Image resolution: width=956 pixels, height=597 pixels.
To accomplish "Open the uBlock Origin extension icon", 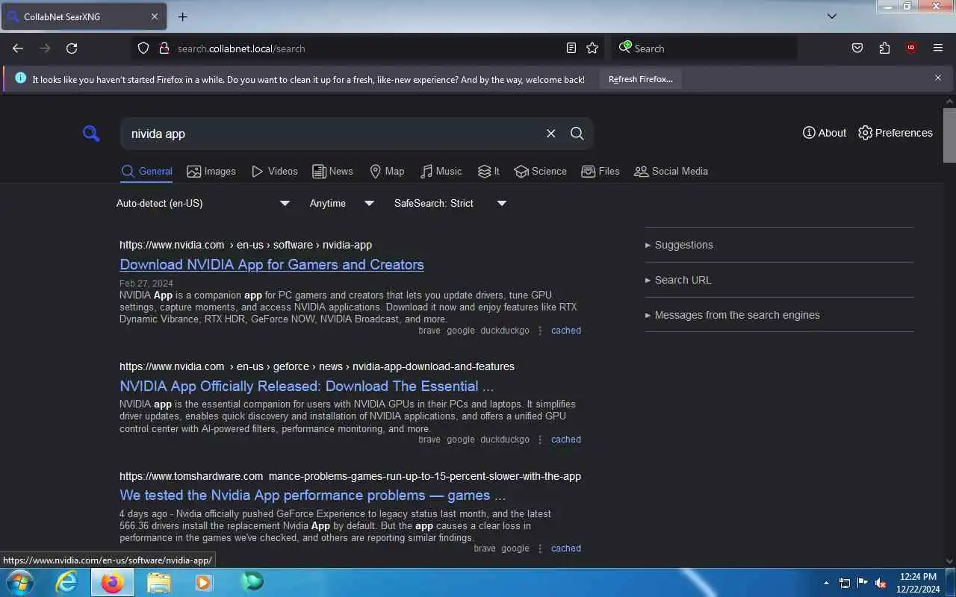I will coord(911,48).
